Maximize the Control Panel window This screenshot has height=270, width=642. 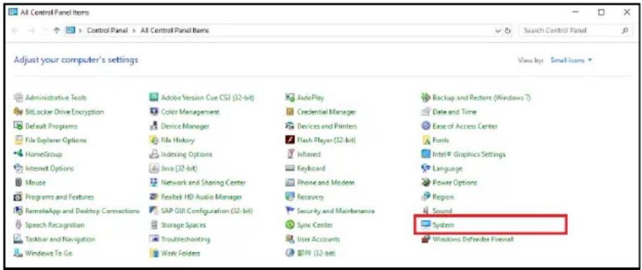[602, 13]
